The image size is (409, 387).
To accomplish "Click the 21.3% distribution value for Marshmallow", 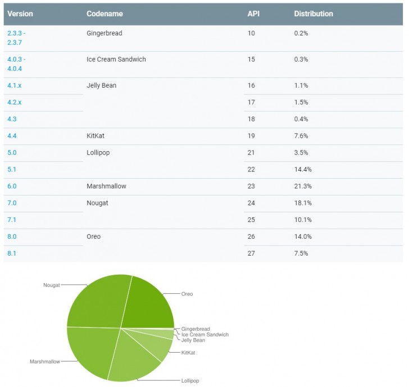I will point(303,186).
